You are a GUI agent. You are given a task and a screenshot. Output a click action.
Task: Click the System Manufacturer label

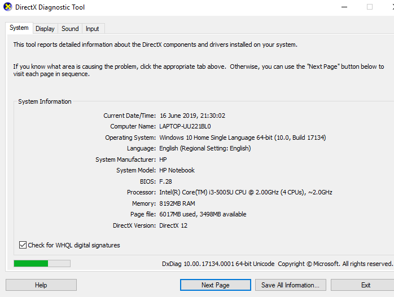(x=126, y=159)
